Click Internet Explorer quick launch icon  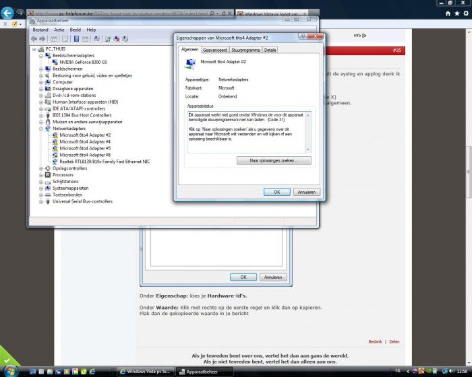click(x=92, y=372)
